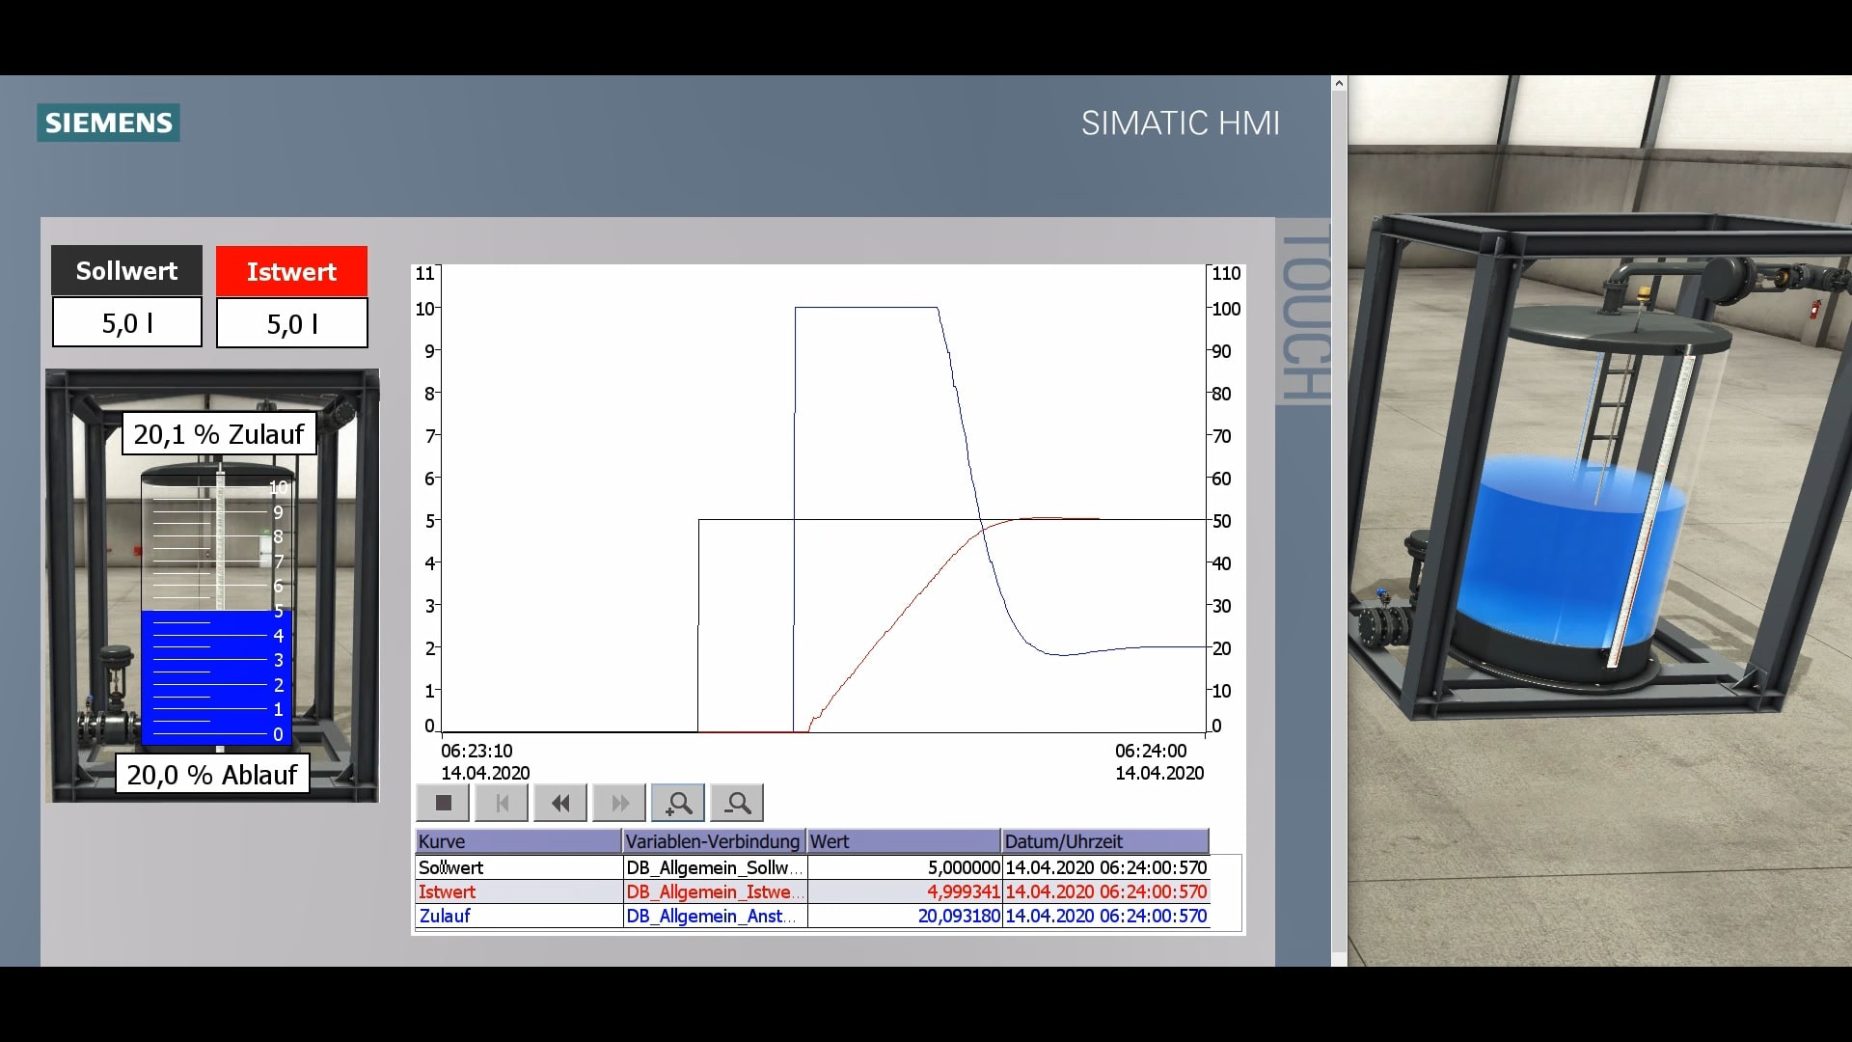Screen dimensions: 1852x1042
Task: Click the scrollbar up arrow
Action: coord(1339,84)
